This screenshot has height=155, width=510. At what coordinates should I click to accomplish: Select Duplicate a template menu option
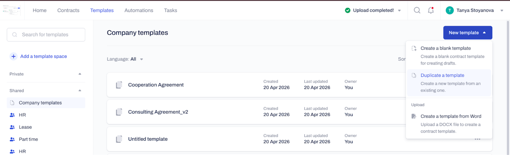(x=449, y=83)
